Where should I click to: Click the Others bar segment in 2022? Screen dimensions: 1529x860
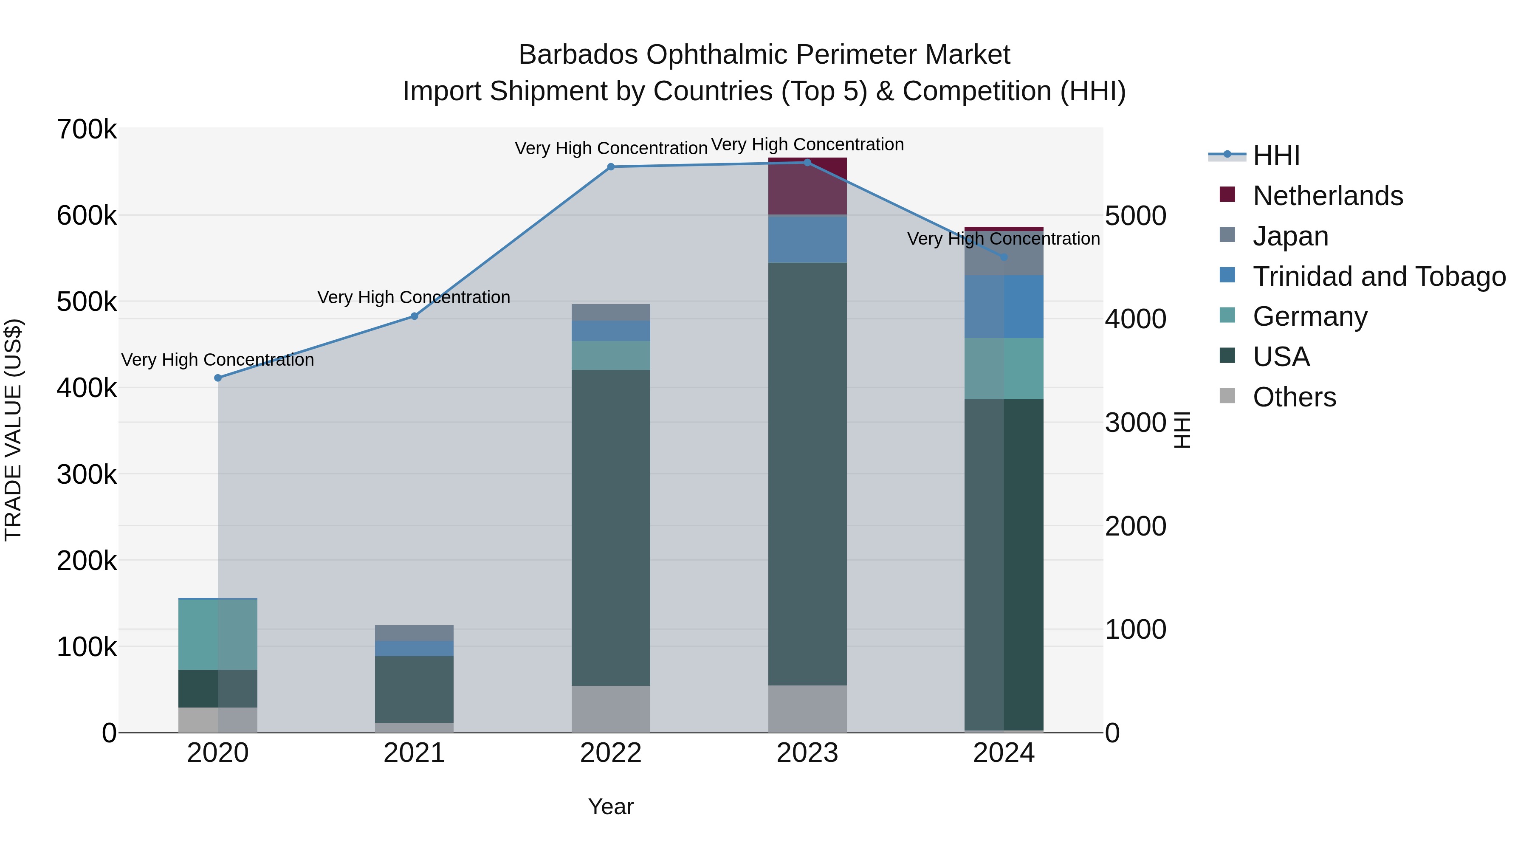coord(611,709)
